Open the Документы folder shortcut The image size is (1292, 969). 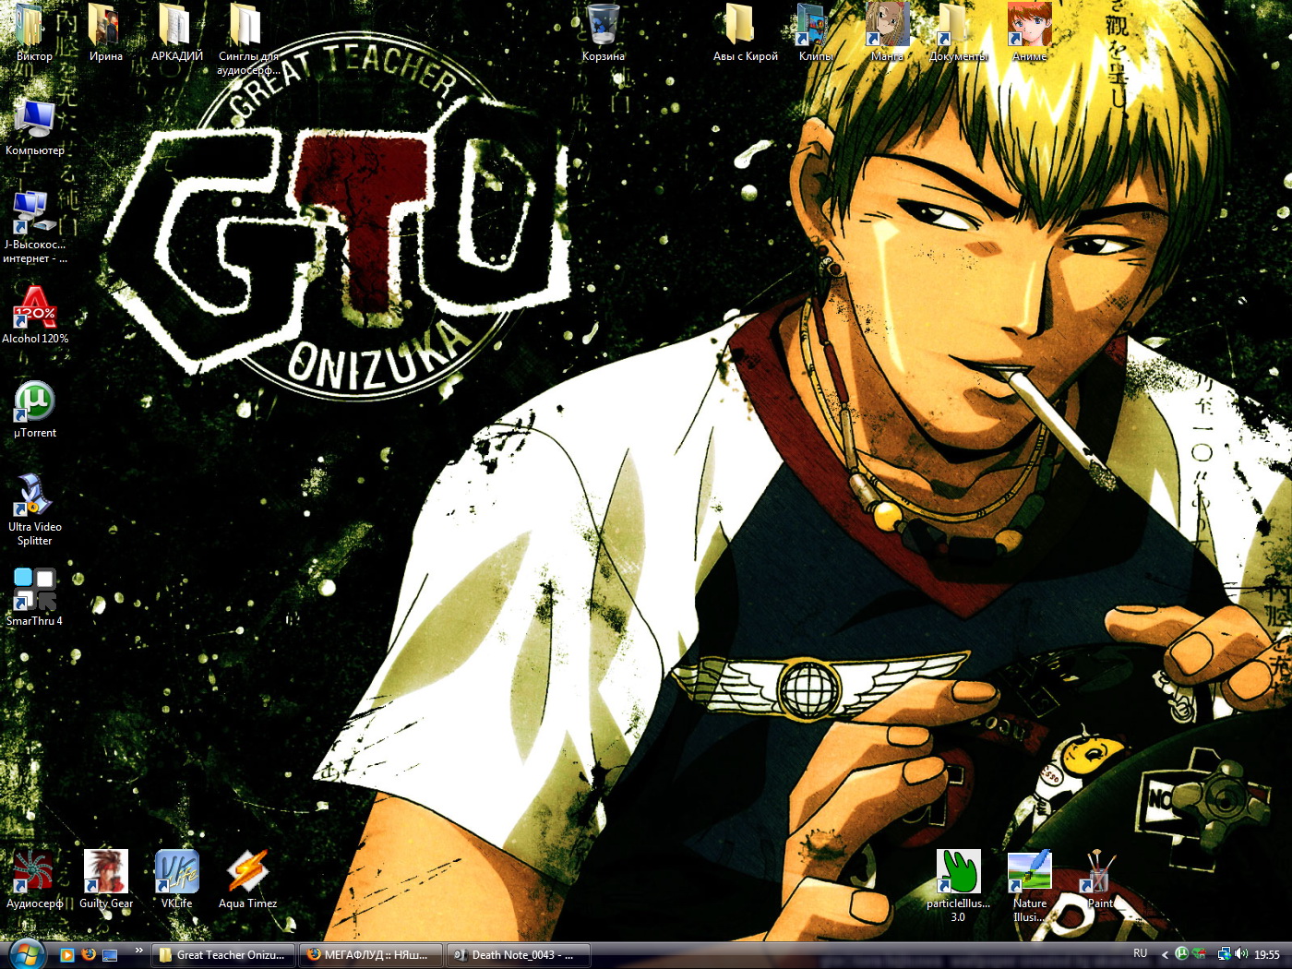pyautogui.click(x=958, y=32)
